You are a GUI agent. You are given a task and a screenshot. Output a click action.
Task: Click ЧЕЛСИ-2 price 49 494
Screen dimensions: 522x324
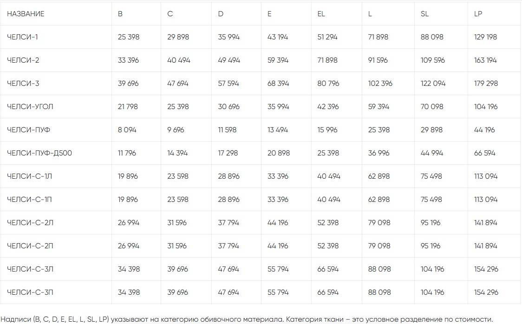pos(229,60)
